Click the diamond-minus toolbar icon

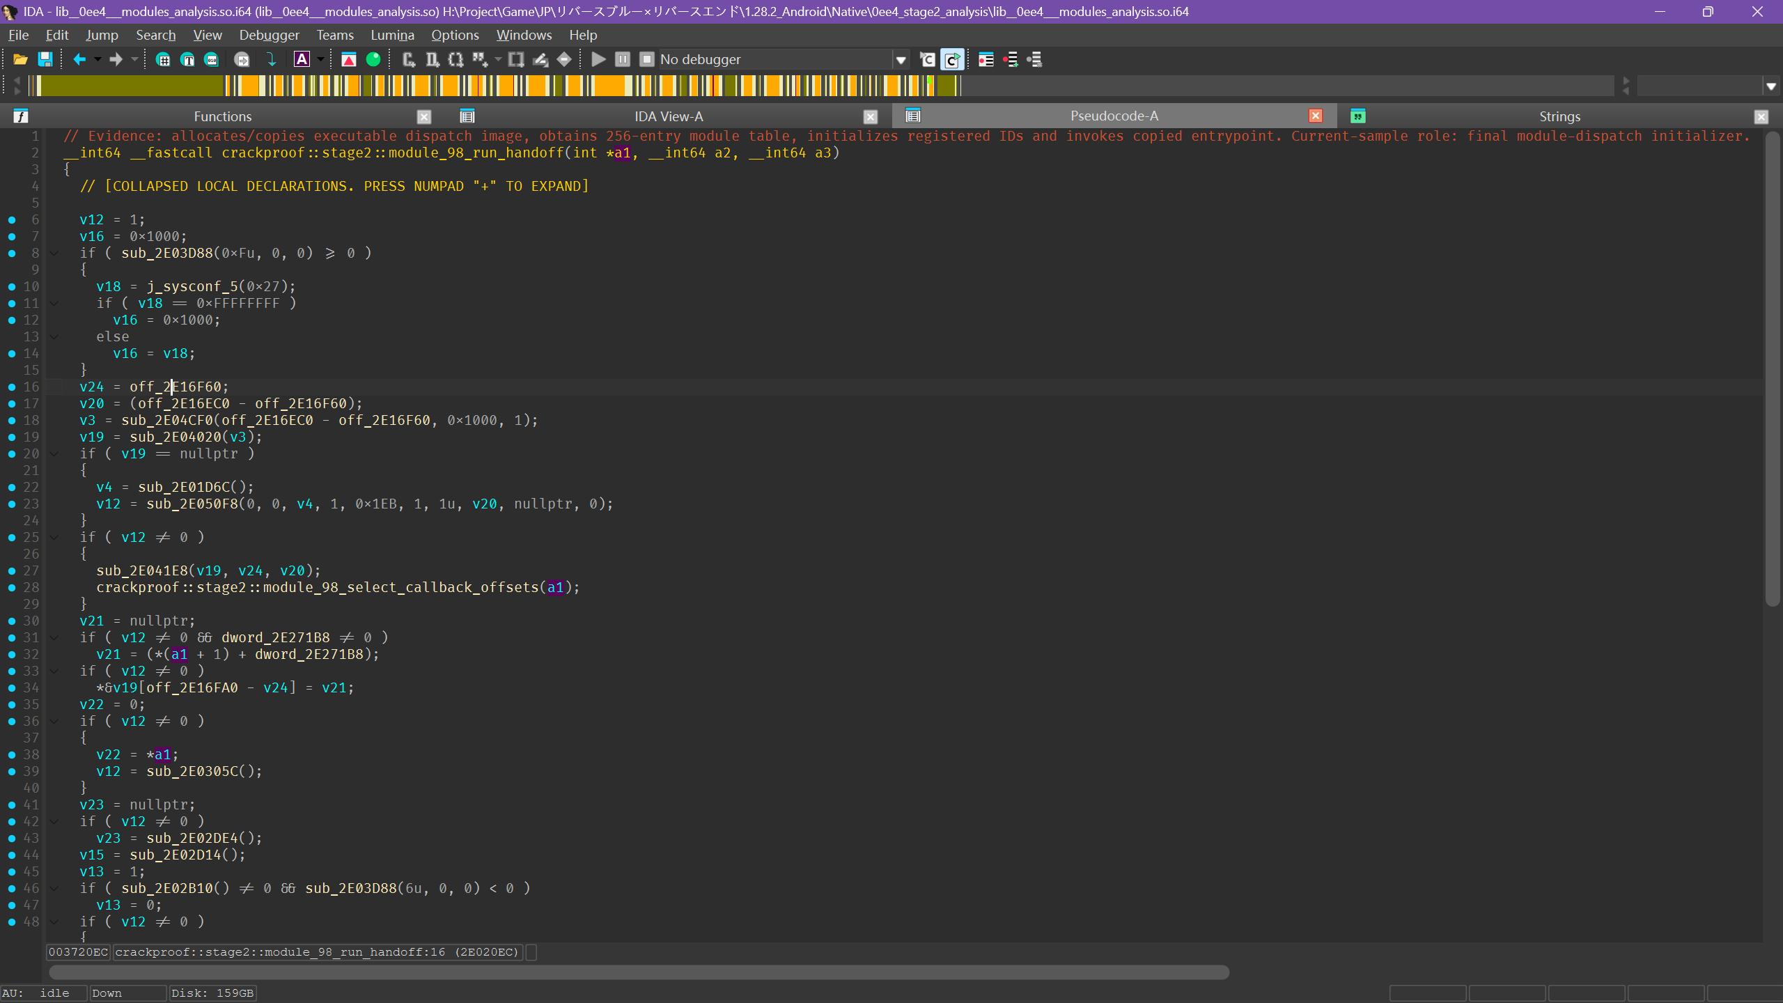point(564,60)
